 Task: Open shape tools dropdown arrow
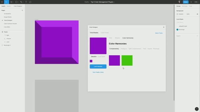[18, 2]
